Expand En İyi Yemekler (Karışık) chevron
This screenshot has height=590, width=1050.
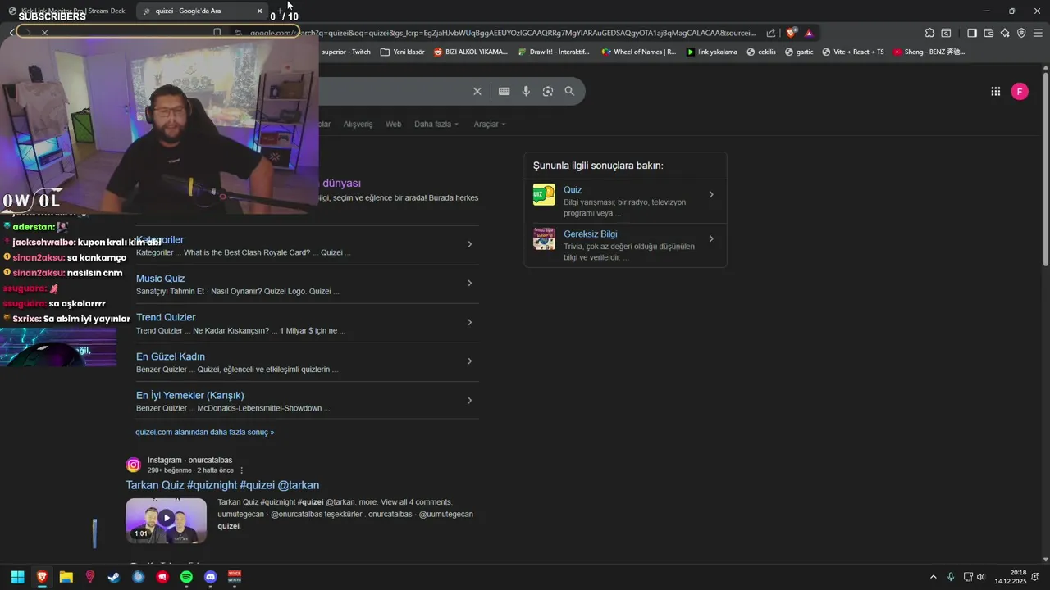(469, 400)
